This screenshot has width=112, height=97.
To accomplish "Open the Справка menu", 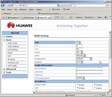I will [x=39, y=9].
